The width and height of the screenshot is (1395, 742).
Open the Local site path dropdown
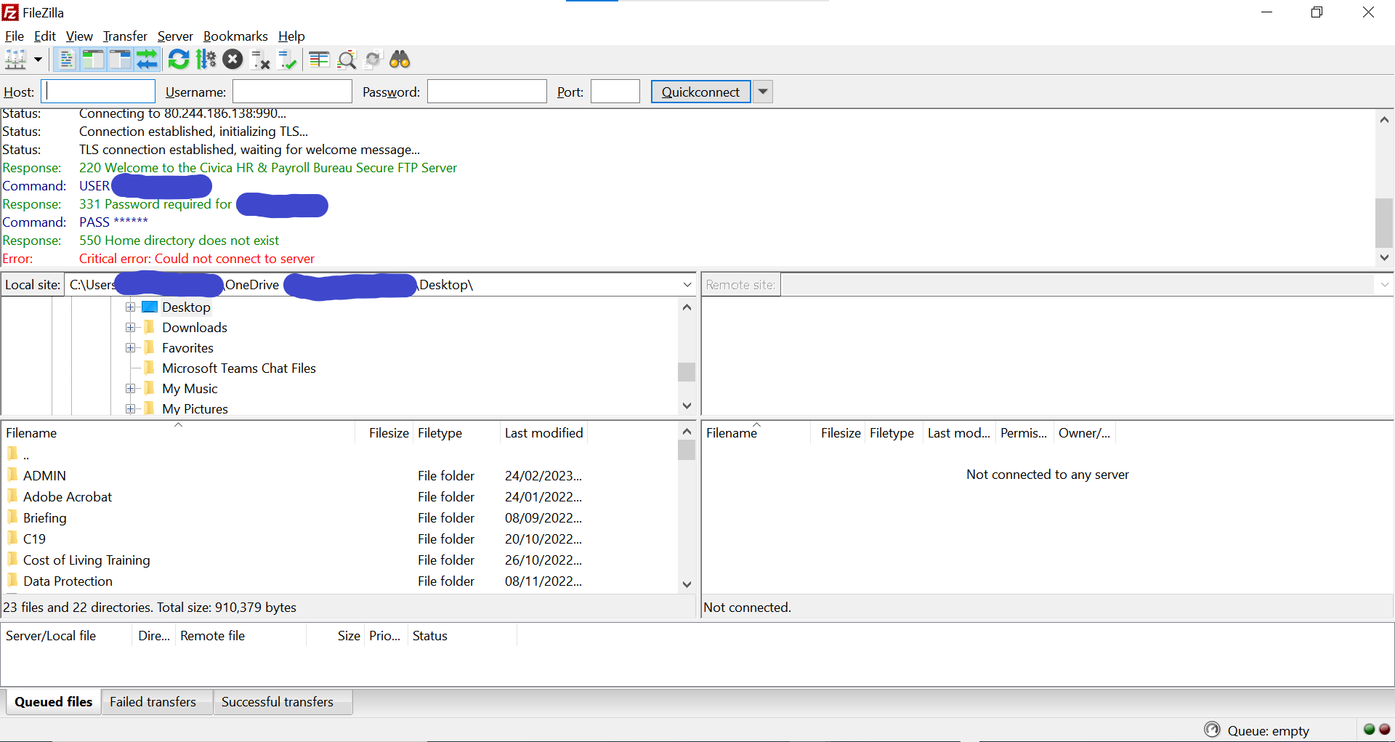point(687,285)
